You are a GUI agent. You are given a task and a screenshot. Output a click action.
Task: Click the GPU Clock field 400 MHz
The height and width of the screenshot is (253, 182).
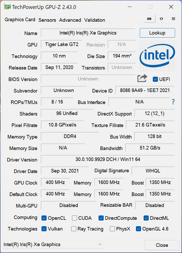pyautogui.click(x=55, y=182)
